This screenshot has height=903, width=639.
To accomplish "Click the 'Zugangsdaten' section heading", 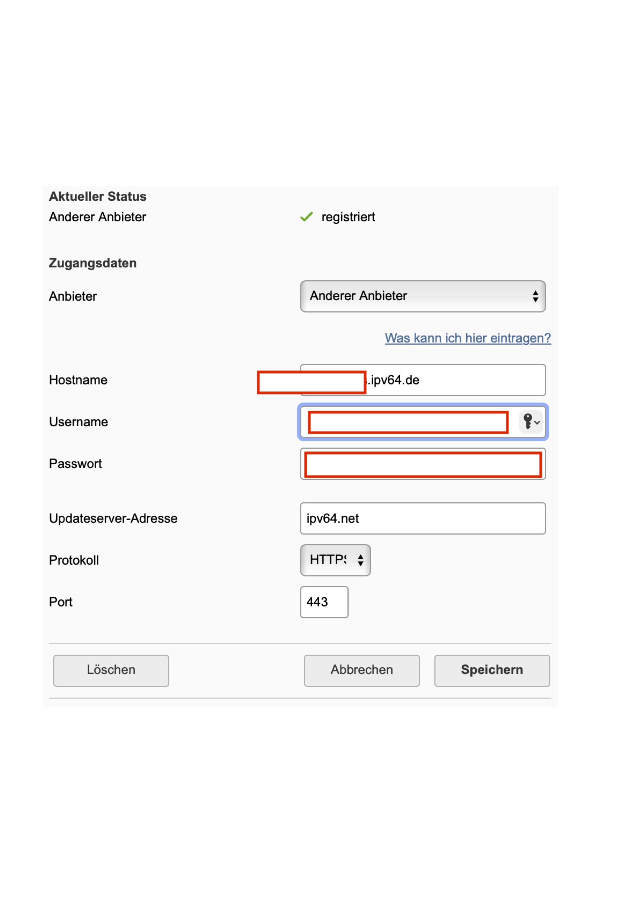I will click(x=93, y=263).
